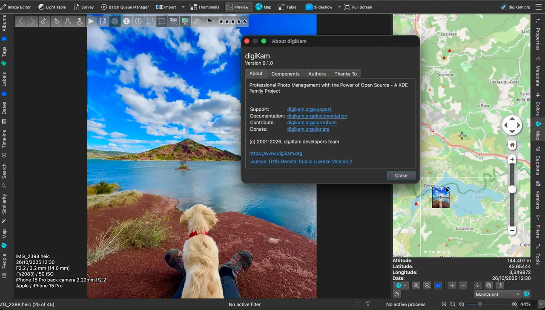Open Batch Queue Manager

[125, 7]
